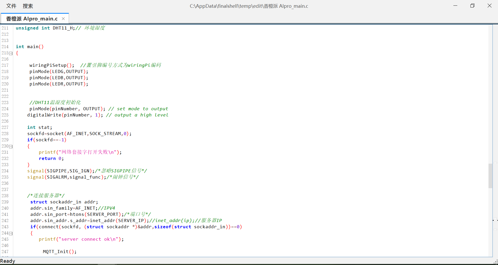Click the SERVER_PORT text on line 241
Viewport: 498px width, 265px height.
click(102, 214)
